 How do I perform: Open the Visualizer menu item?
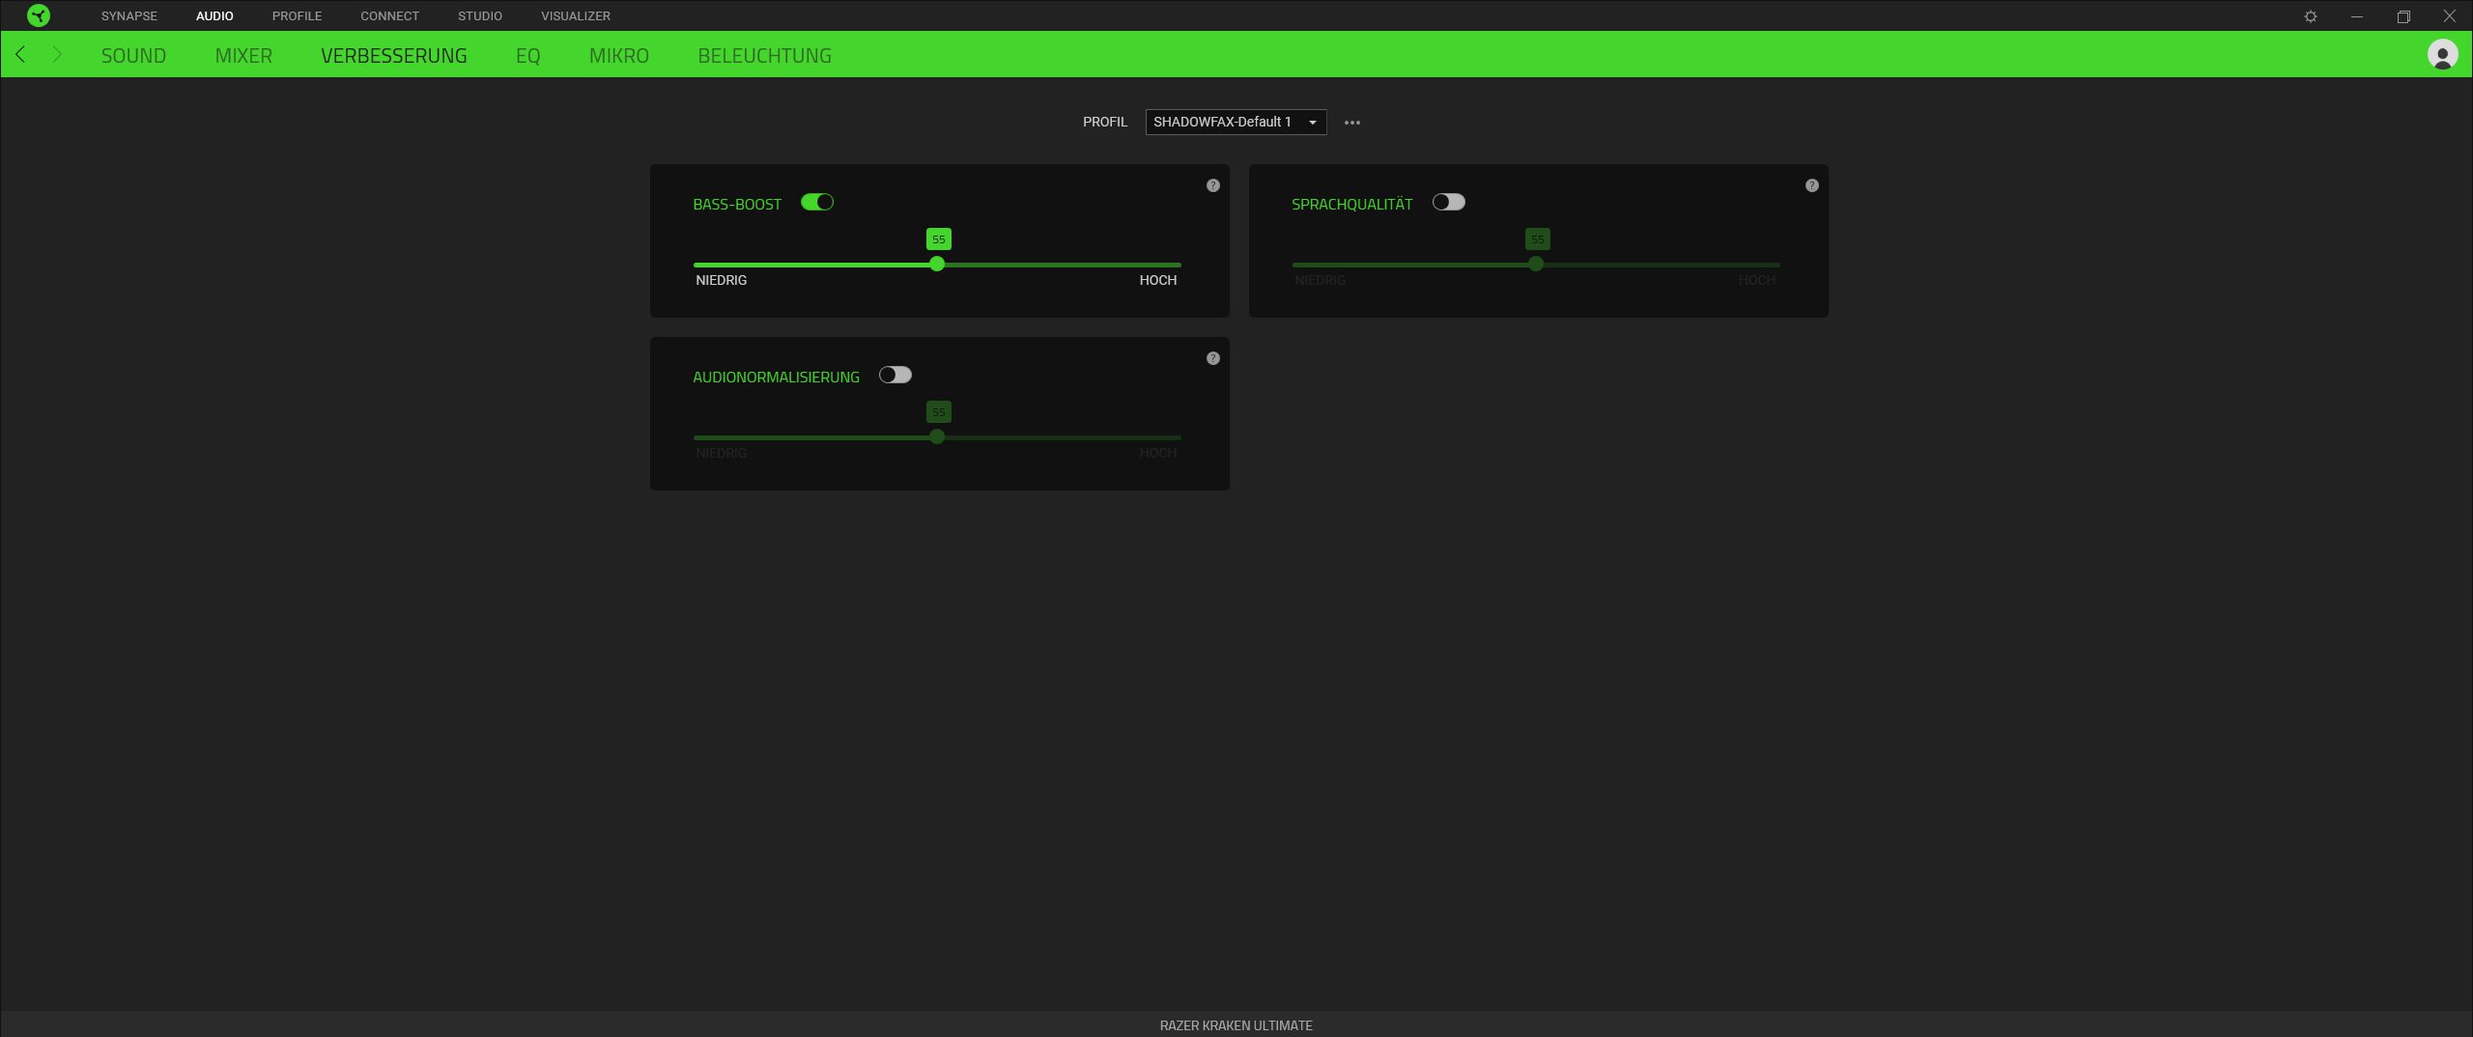575,16
